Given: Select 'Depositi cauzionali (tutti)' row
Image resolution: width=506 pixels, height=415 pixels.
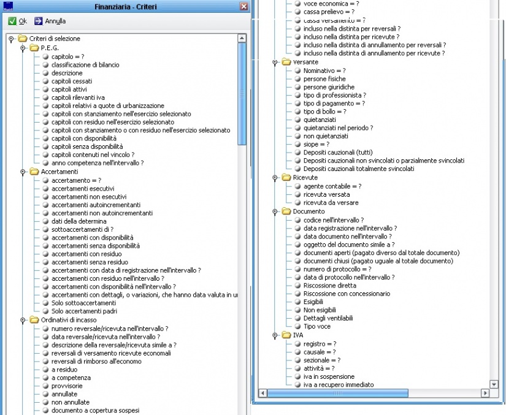Looking at the screenshot, I should pyautogui.click(x=338, y=153).
